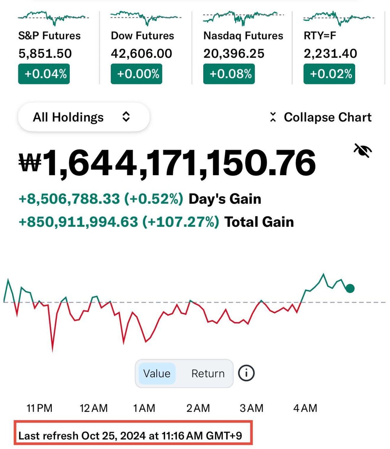Click the Day's Gain amount
The height and width of the screenshot is (449, 390).
[101, 199]
